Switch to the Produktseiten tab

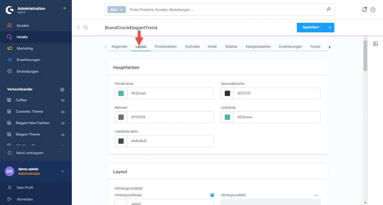tap(165, 47)
